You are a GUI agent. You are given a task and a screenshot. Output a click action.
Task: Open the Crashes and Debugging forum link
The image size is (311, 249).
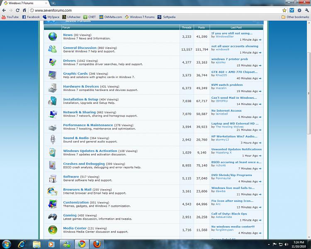click(84, 164)
